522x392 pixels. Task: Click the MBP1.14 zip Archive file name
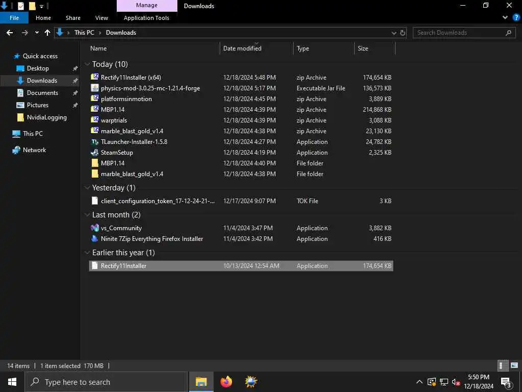point(113,109)
